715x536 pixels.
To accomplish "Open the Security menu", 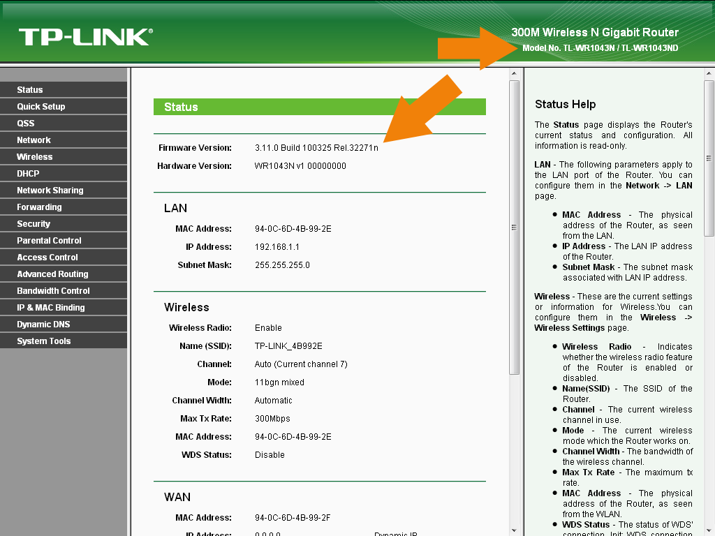I will 64,224.
